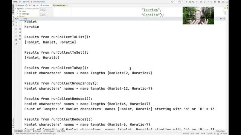This screenshot has width=241, height=135.
Task: Open the Messages tool window
Action: pyautogui.click(x=49, y=131)
